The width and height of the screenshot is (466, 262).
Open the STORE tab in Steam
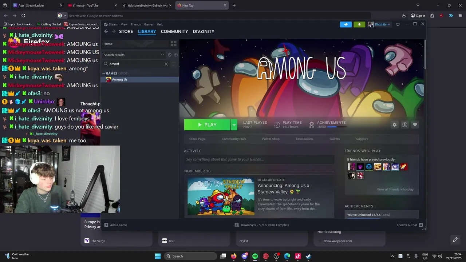126,31
